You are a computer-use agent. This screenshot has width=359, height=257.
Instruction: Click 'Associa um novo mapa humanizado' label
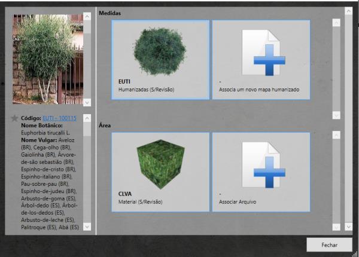pyautogui.click(x=259, y=90)
